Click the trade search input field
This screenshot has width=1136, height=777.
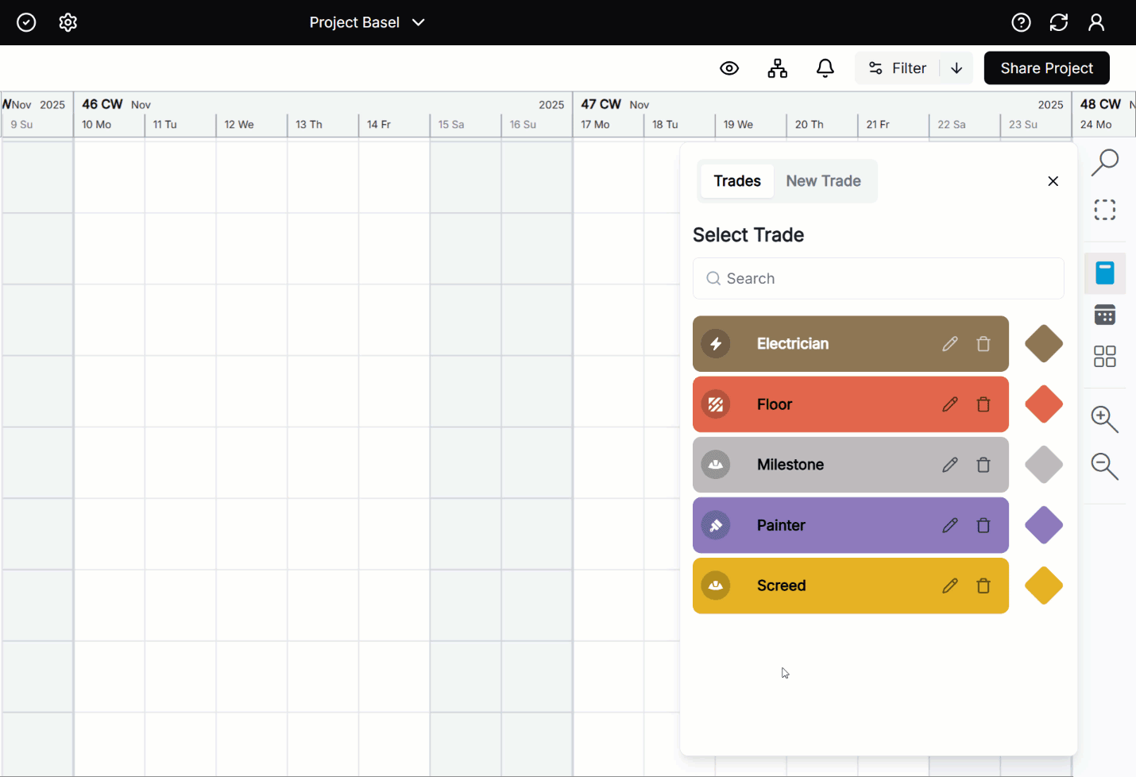tap(878, 278)
